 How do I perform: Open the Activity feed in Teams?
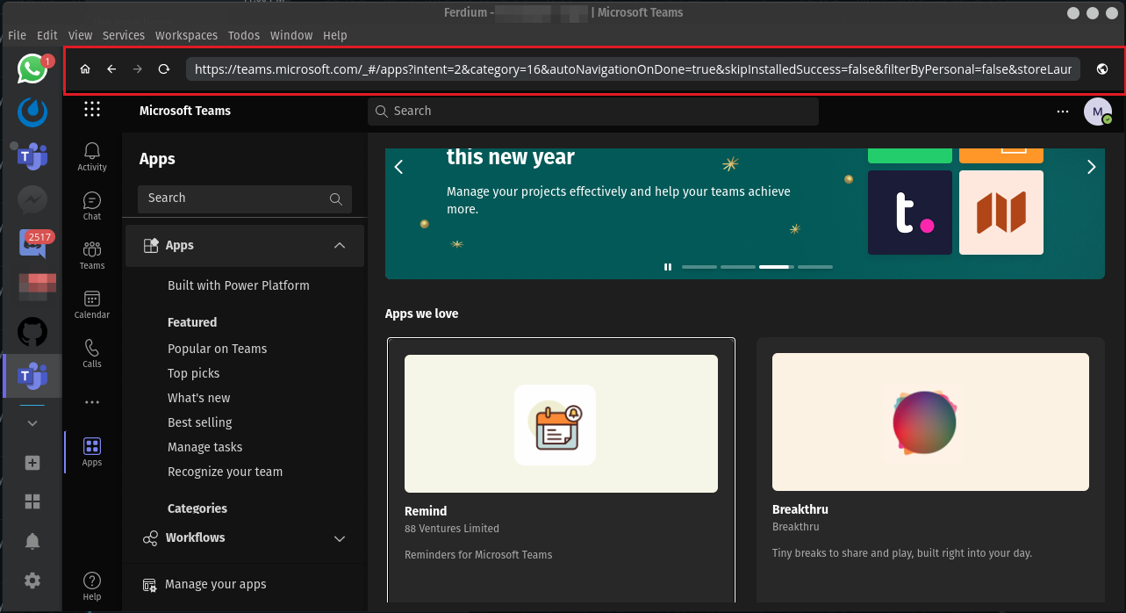pyautogui.click(x=92, y=156)
